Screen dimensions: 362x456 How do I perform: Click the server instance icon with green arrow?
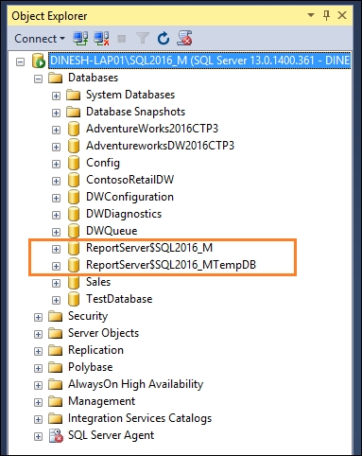tap(39, 61)
